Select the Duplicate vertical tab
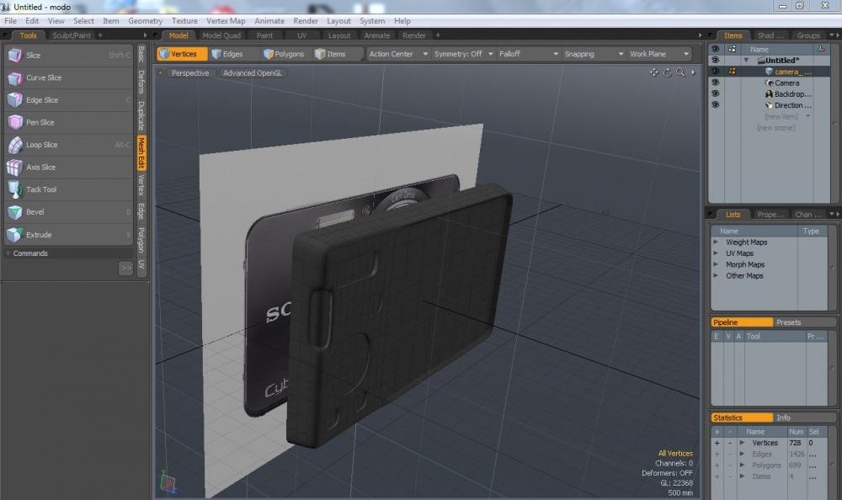Viewport: 842px width, 500px height. pos(141,116)
